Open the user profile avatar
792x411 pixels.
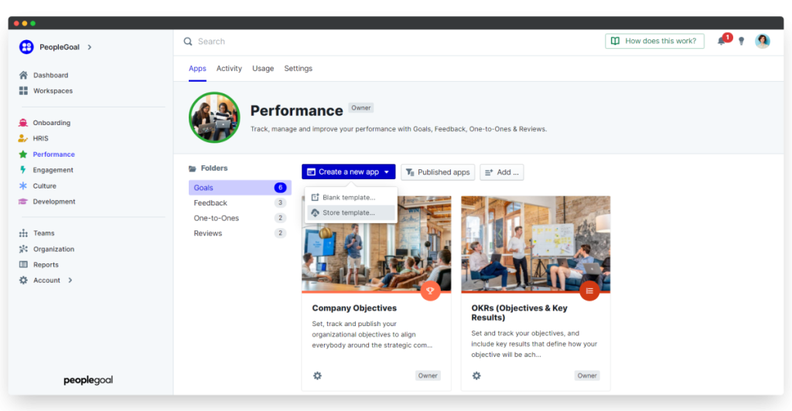[x=763, y=42]
